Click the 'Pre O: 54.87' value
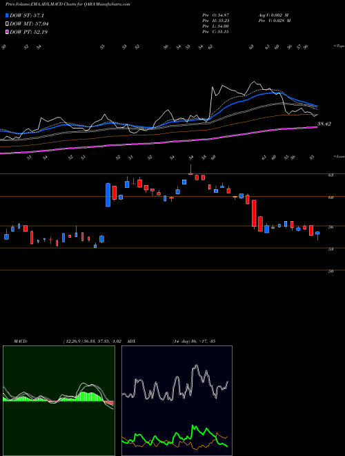The height and width of the screenshot is (456, 345). [215, 15]
